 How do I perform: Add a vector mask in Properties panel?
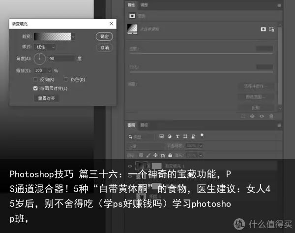tap(271, 29)
